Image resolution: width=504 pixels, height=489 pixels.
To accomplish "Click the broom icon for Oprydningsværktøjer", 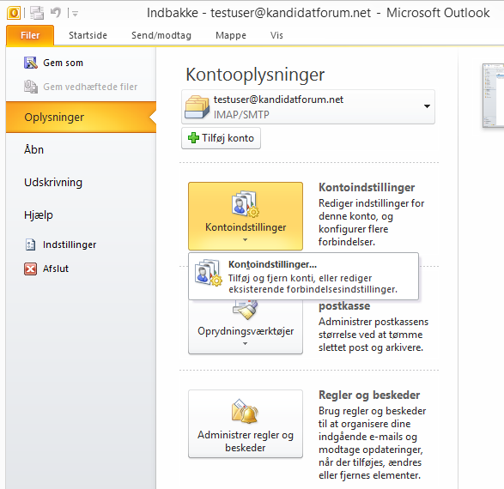I will [x=246, y=310].
